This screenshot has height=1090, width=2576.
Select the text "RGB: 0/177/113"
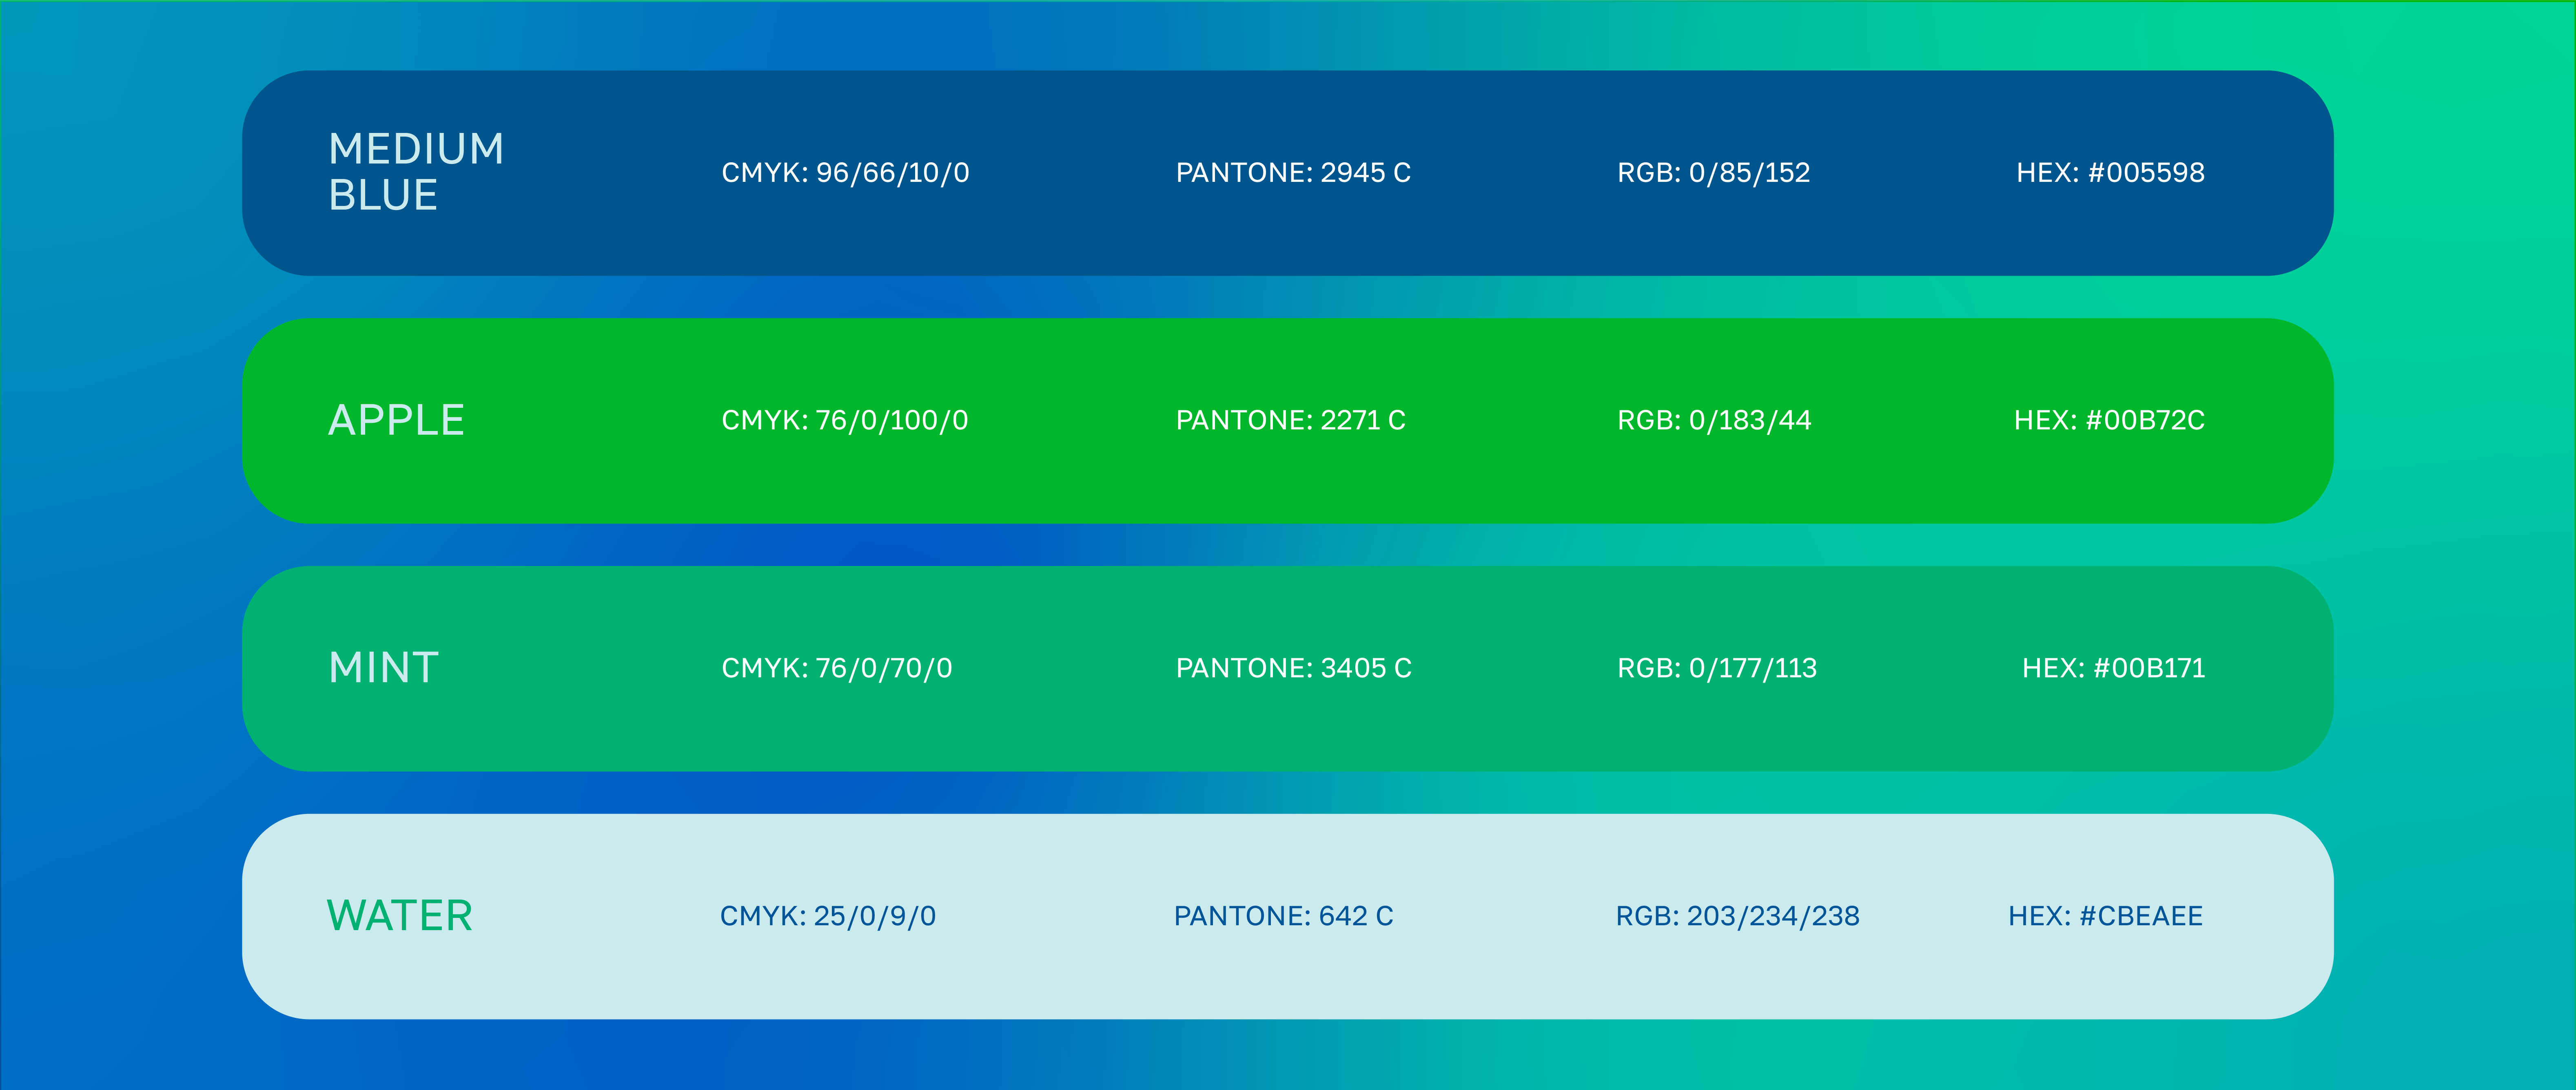click(1717, 668)
